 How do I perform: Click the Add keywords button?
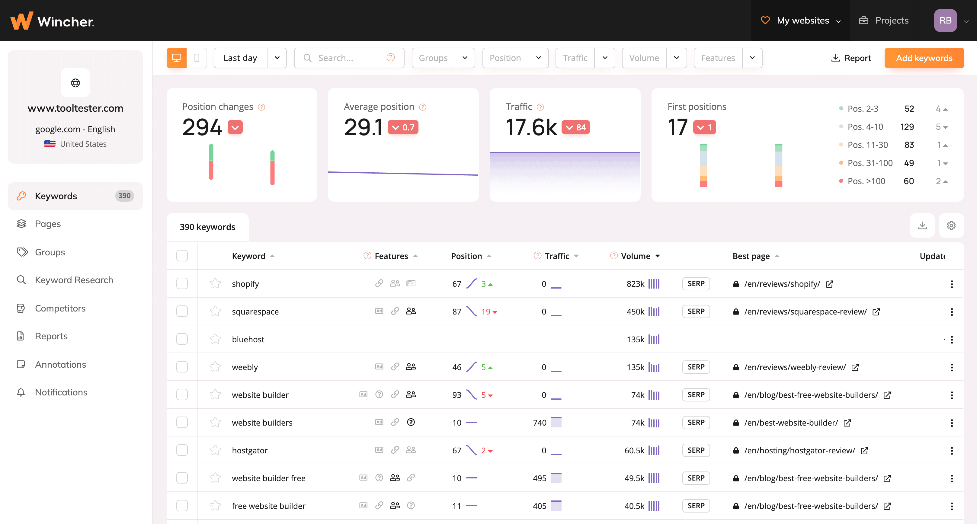(924, 58)
